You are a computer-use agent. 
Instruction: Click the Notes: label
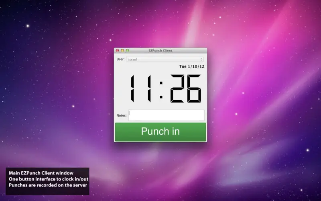click(122, 115)
